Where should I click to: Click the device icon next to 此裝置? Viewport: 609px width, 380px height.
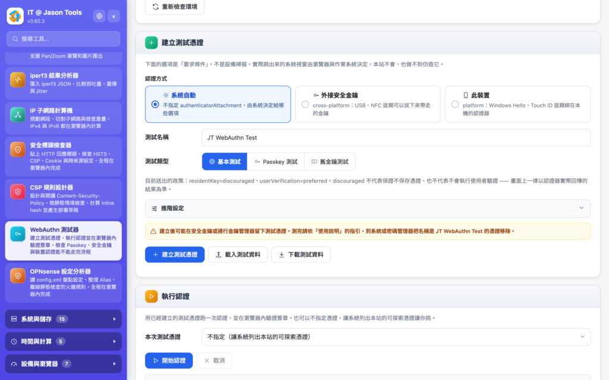point(466,96)
